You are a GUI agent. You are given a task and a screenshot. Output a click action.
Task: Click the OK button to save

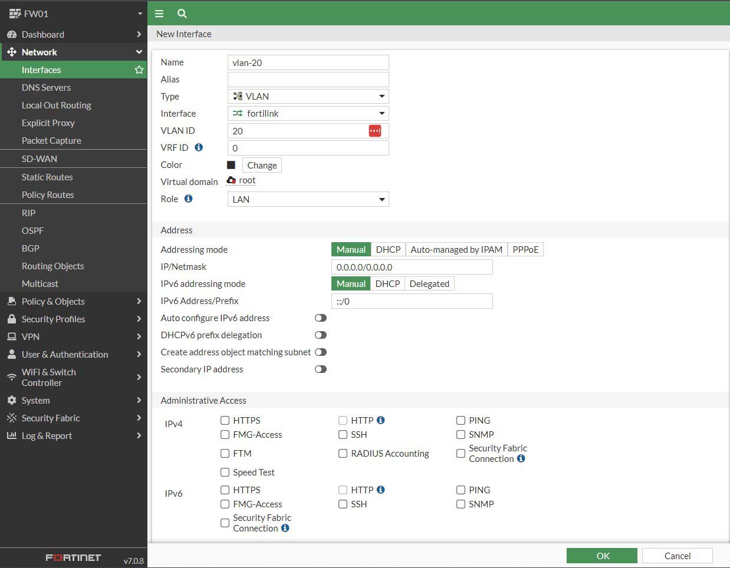pos(601,556)
